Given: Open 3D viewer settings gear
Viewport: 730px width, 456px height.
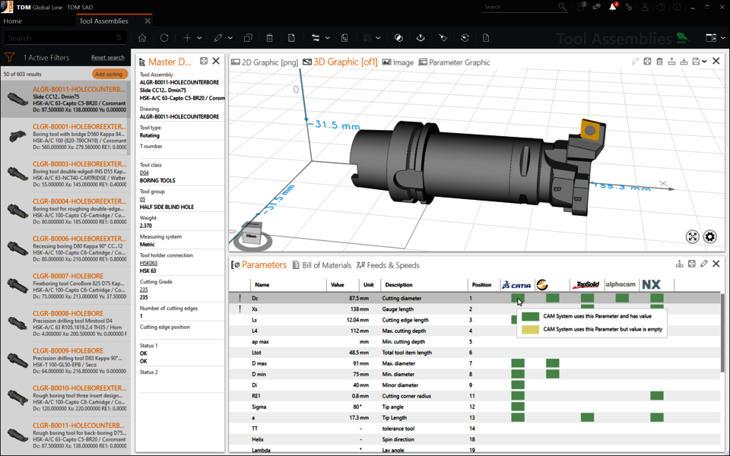Looking at the screenshot, I should pos(710,237).
